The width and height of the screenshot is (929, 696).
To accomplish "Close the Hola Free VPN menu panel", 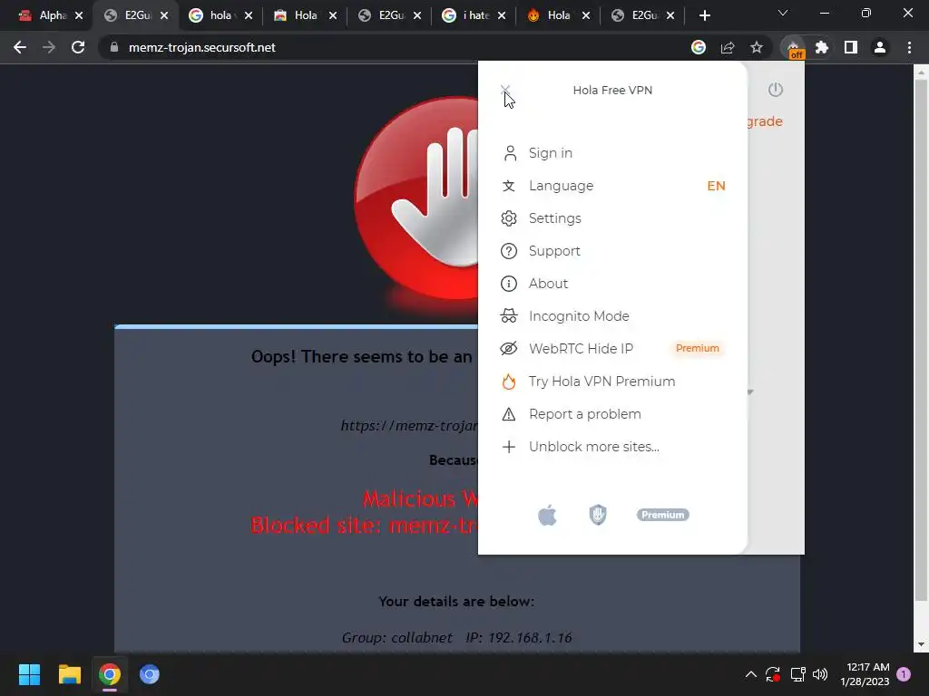I will (x=504, y=90).
